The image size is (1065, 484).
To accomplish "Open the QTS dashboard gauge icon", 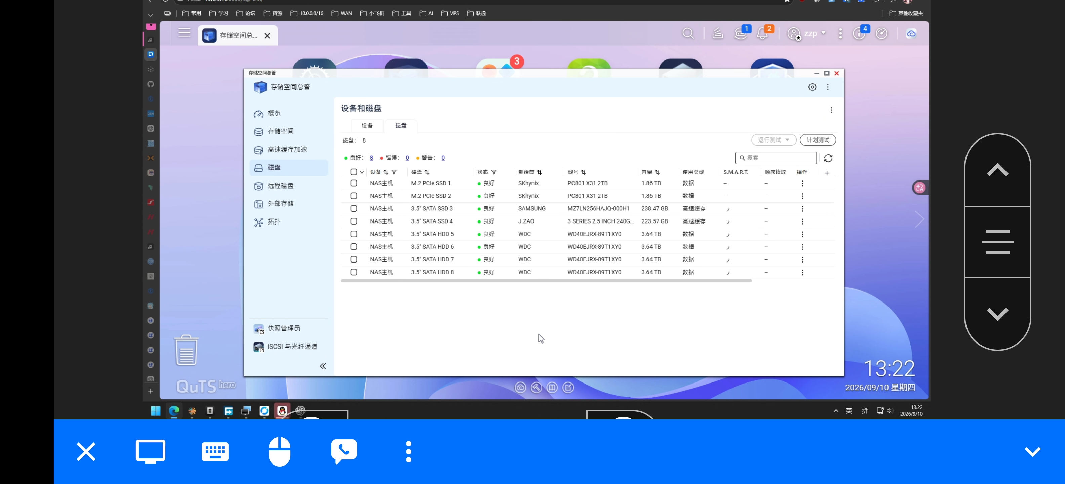I will 881,34.
